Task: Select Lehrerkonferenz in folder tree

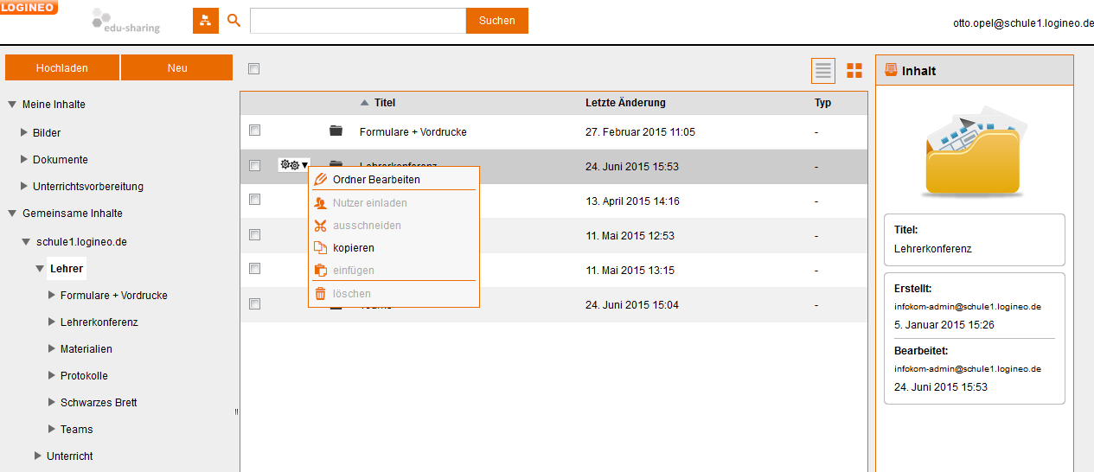Action: (99, 322)
